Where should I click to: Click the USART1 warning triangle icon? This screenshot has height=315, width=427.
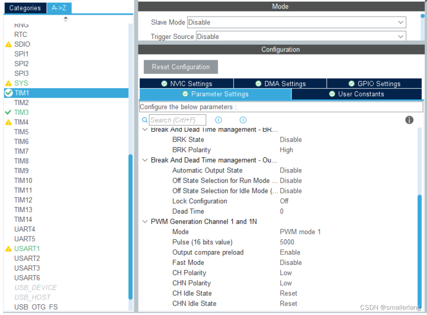pos(9,249)
